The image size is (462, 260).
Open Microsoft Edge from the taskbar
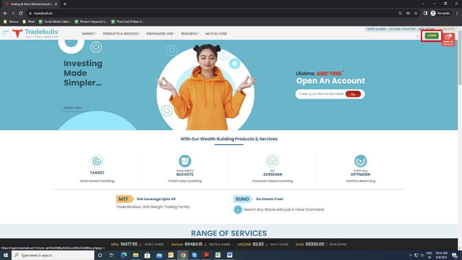(x=124, y=255)
